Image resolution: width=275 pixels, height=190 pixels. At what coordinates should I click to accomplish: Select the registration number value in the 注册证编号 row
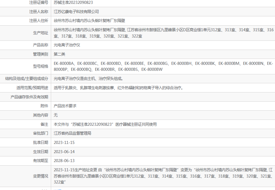[x=73, y=2]
